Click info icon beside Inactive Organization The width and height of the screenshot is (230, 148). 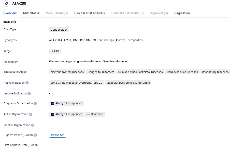tap(33, 125)
